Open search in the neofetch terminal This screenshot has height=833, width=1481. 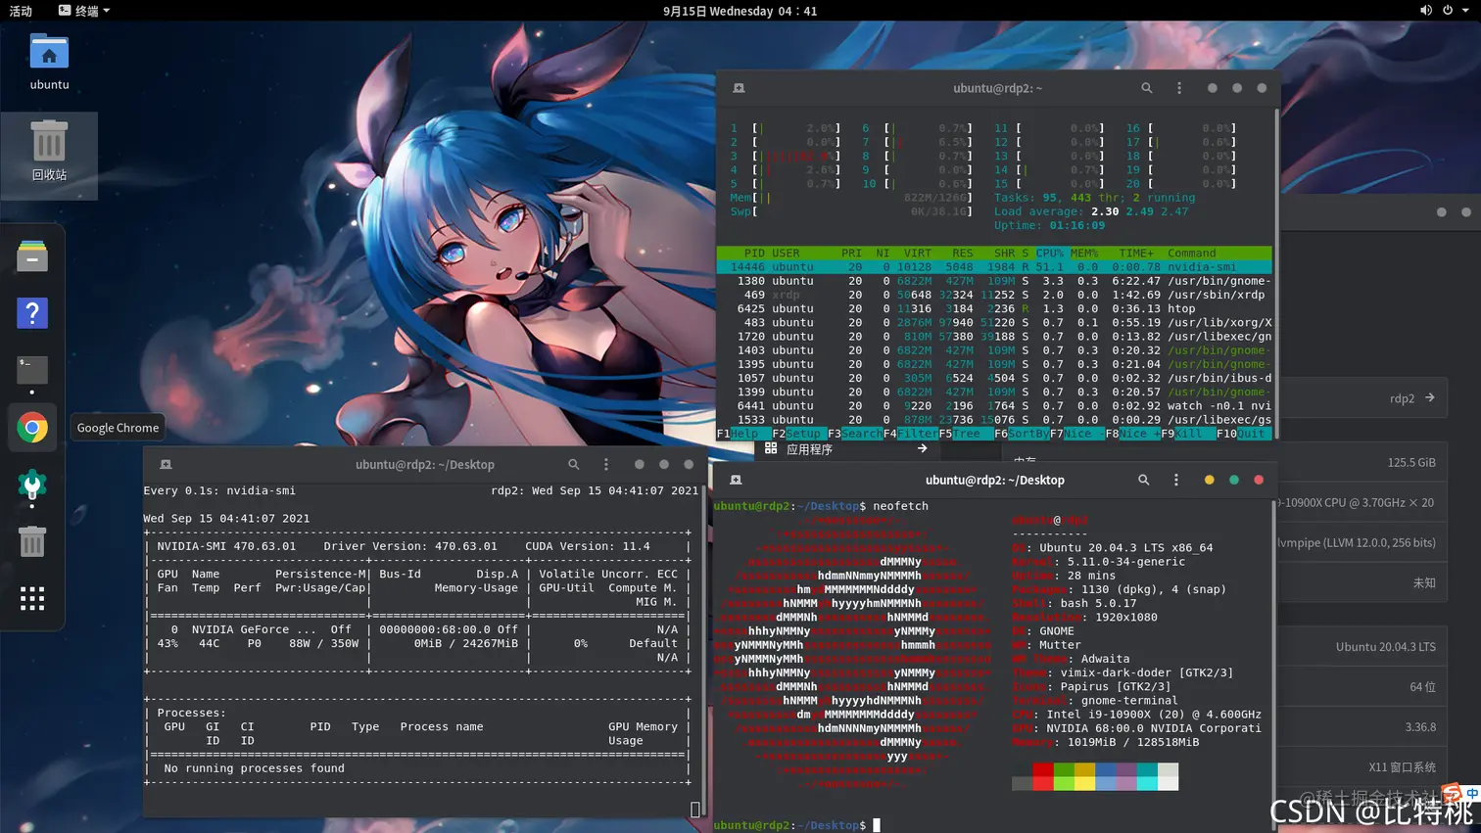(x=1143, y=480)
